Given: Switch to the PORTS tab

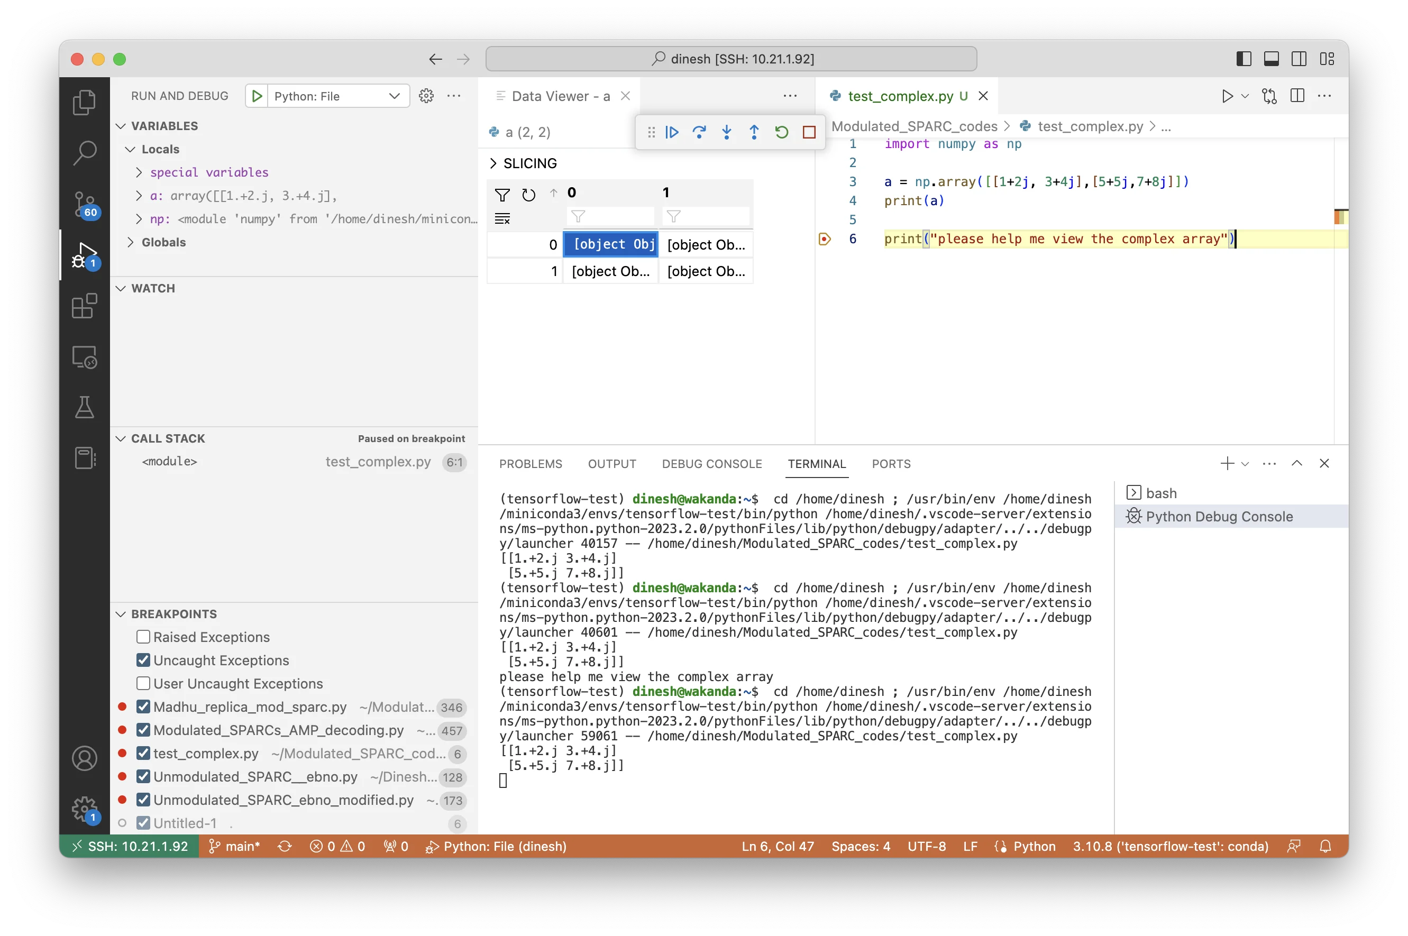Looking at the screenshot, I should 891,464.
